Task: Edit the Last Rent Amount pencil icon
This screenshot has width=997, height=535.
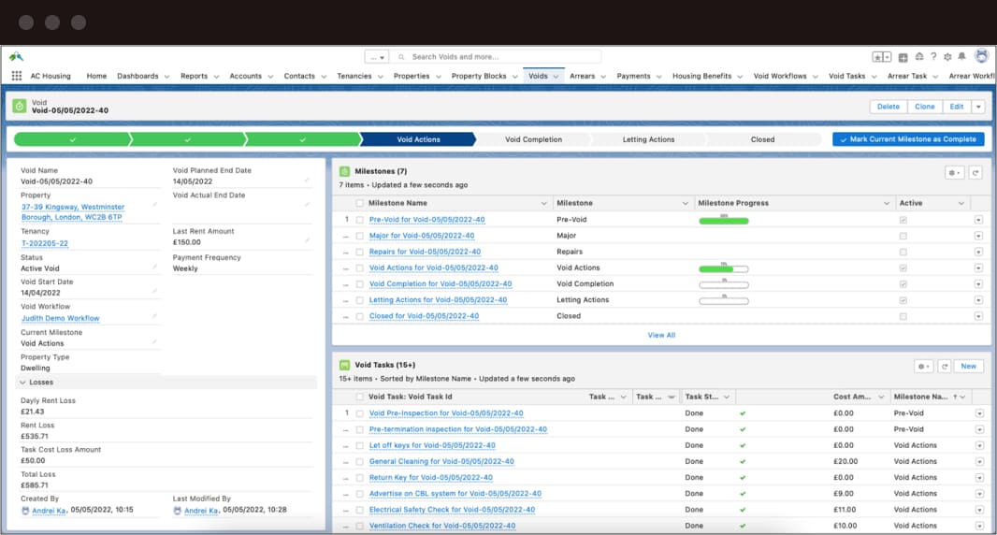Action: 307,241
